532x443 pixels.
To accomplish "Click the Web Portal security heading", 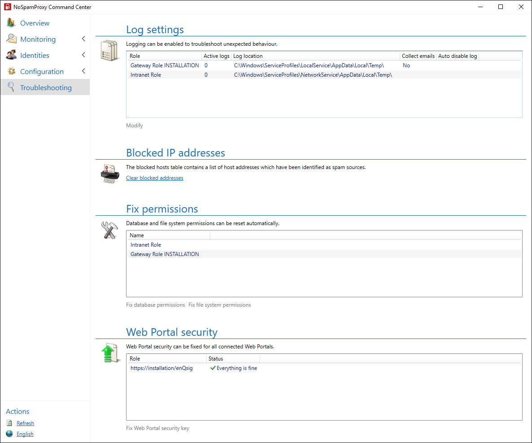I will tap(172, 332).
